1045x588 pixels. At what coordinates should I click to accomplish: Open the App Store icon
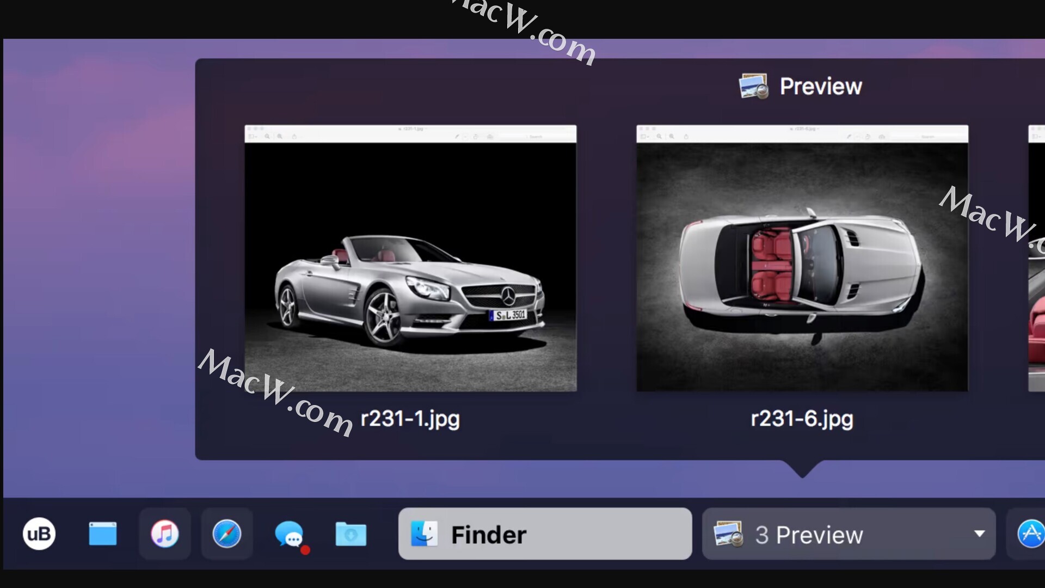(x=1031, y=534)
